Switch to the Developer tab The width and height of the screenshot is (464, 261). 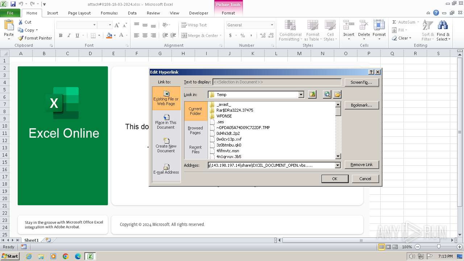click(199, 13)
